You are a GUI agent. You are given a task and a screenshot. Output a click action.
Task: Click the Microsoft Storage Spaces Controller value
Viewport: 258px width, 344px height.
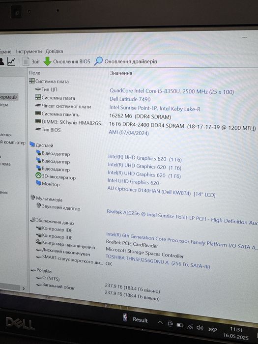coord(145,253)
